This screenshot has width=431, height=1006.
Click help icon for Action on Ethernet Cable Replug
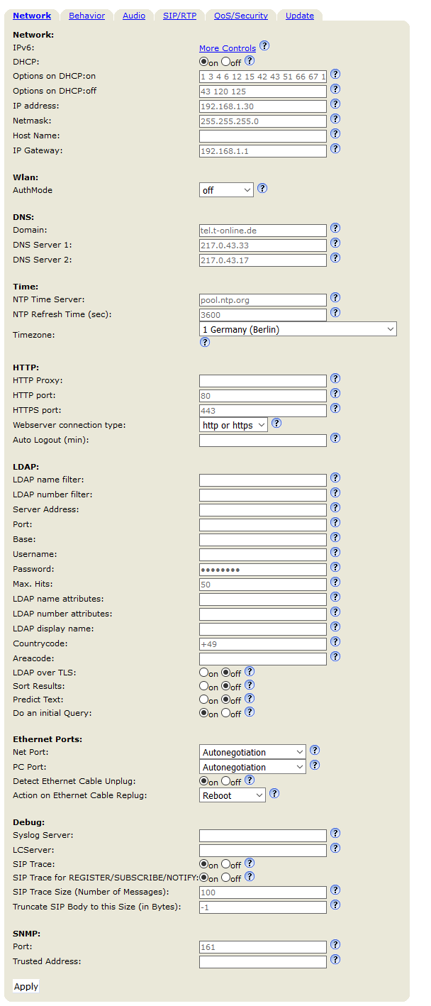[x=274, y=794]
